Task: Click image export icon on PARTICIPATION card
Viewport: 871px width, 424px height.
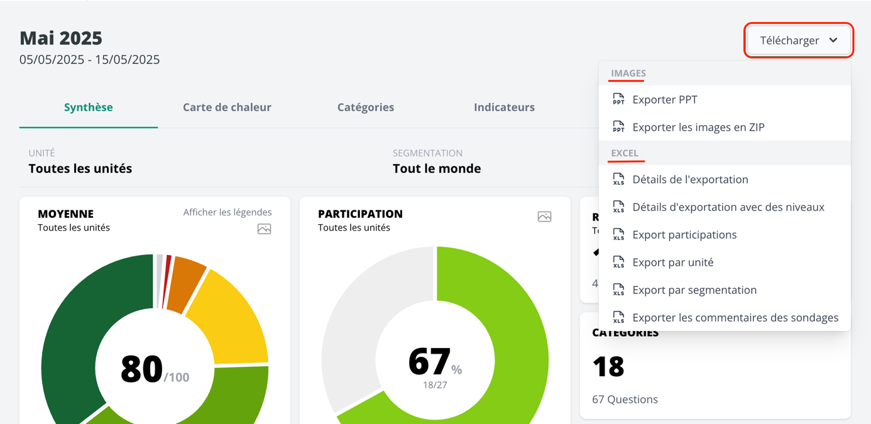Action: pos(545,217)
